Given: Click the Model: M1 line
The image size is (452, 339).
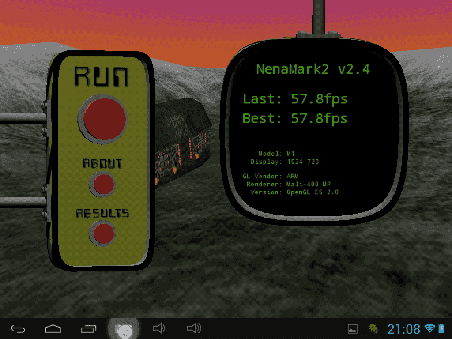Looking at the screenshot, I should tap(276, 154).
